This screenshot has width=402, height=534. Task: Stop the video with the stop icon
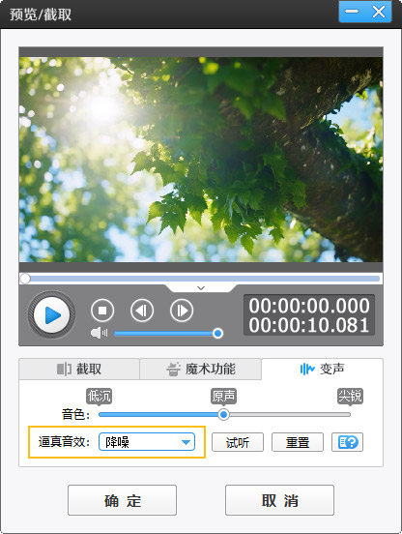click(x=102, y=311)
